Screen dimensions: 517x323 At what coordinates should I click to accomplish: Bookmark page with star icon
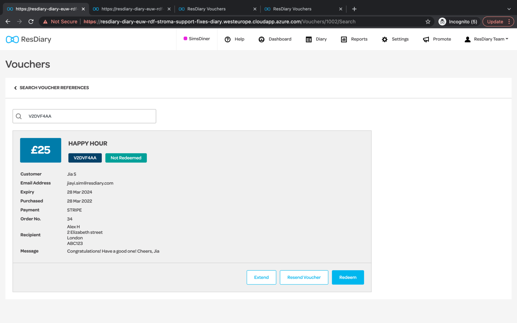tap(428, 22)
